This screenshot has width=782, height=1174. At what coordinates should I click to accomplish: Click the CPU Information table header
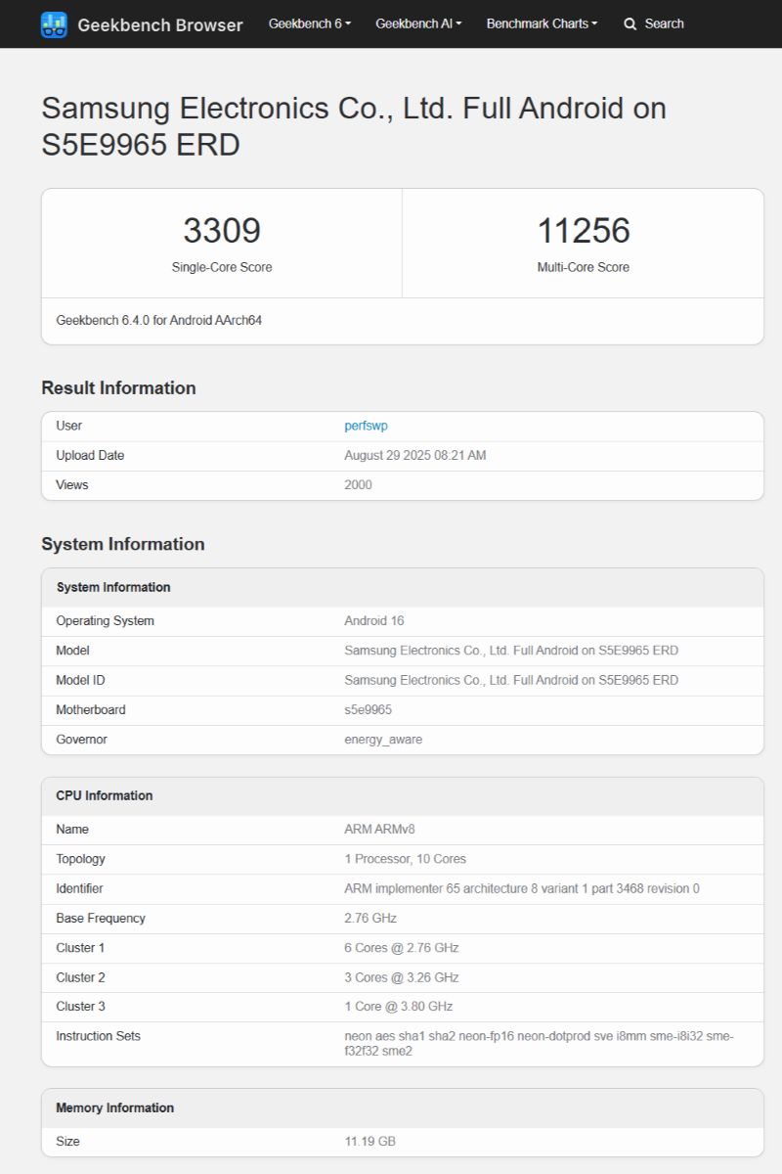click(403, 796)
